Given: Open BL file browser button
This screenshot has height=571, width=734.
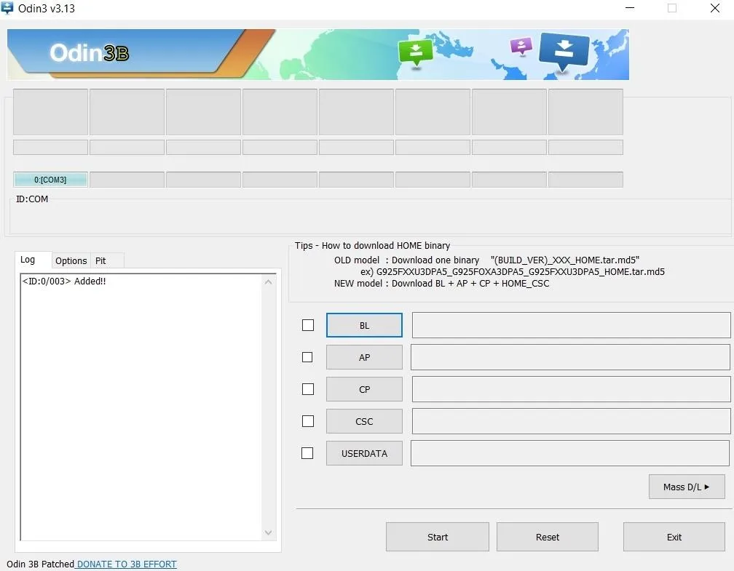Looking at the screenshot, I should tap(364, 325).
